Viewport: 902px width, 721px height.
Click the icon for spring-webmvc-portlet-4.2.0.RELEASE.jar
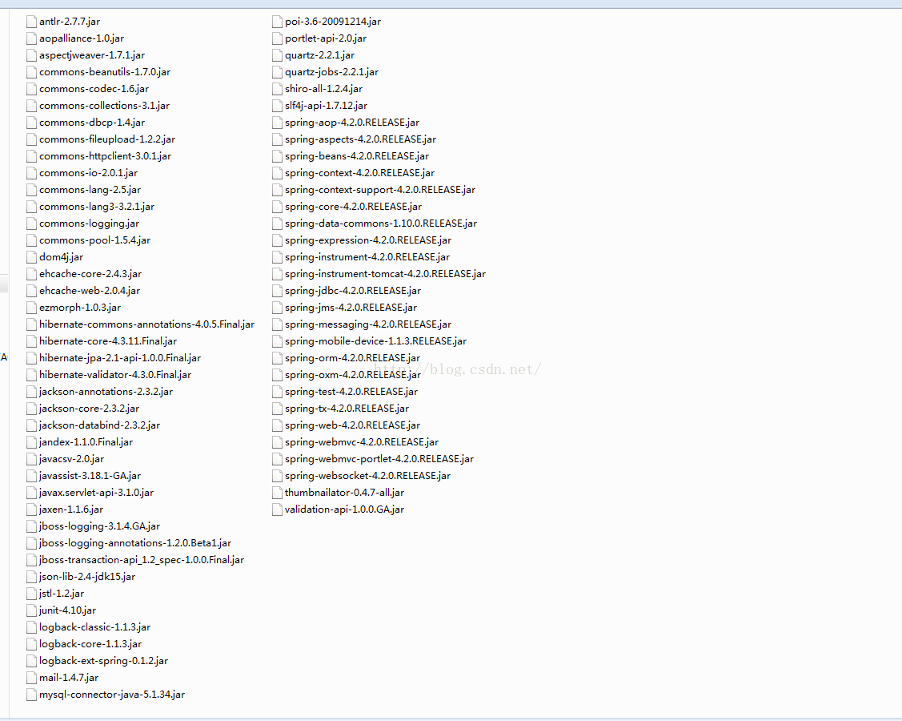point(277,459)
